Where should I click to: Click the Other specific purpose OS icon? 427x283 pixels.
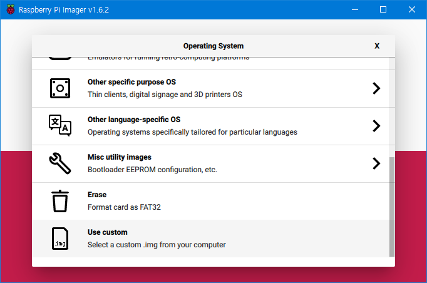(60, 88)
